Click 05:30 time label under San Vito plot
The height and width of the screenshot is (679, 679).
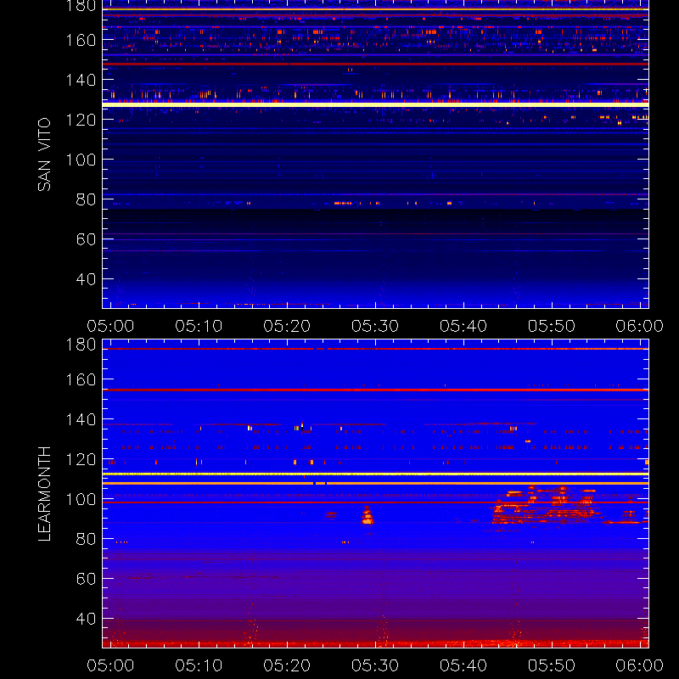coord(375,326)
